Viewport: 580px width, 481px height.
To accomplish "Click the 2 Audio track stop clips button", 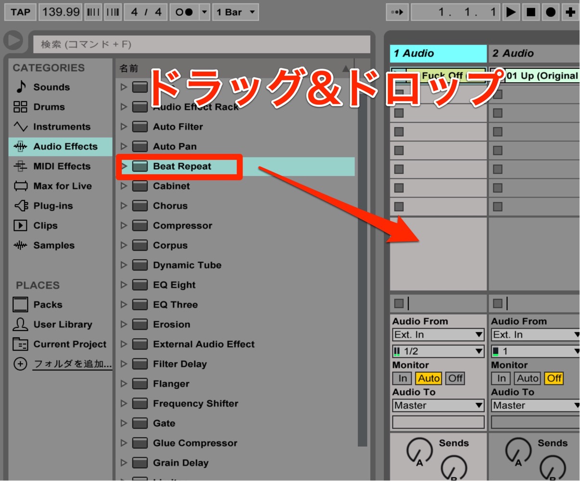I will 498,303.
